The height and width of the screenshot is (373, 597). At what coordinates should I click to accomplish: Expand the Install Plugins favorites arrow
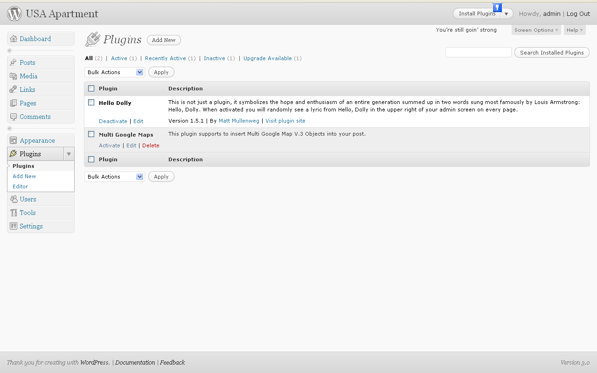pos(507,14)
